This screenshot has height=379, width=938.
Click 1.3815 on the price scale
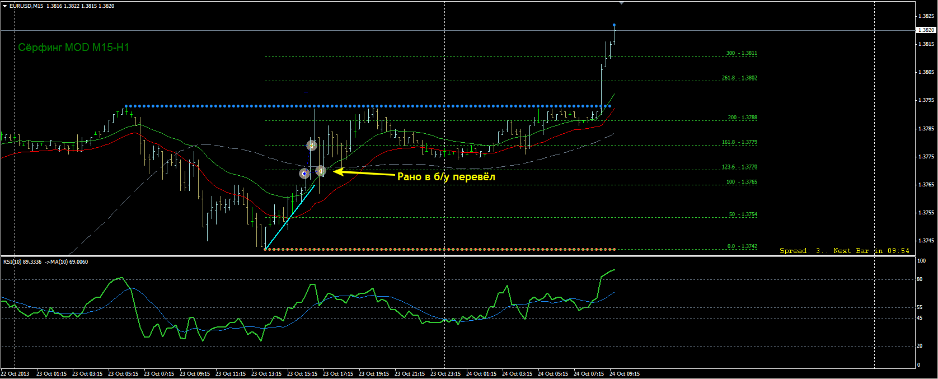[926, 44]
